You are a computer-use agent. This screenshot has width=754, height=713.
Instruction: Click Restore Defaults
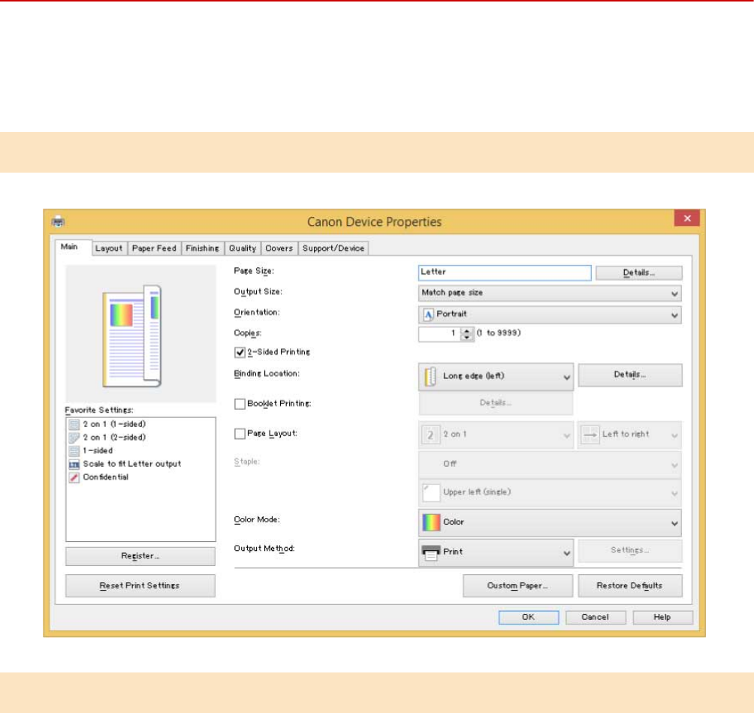[630, 585]
